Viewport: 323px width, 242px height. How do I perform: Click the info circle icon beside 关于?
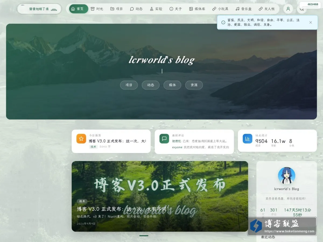point(171,9)
